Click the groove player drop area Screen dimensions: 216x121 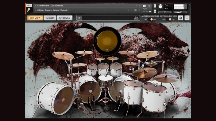click(x=108, y=18)
